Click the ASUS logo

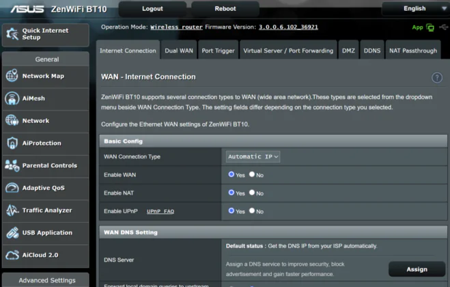coord(27,9)
